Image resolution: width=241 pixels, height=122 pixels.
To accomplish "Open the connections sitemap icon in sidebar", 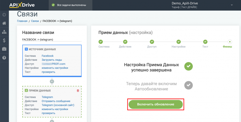I will tap(4, 32).
